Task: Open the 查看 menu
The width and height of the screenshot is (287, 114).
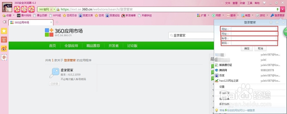Action: tap(235, 3)
